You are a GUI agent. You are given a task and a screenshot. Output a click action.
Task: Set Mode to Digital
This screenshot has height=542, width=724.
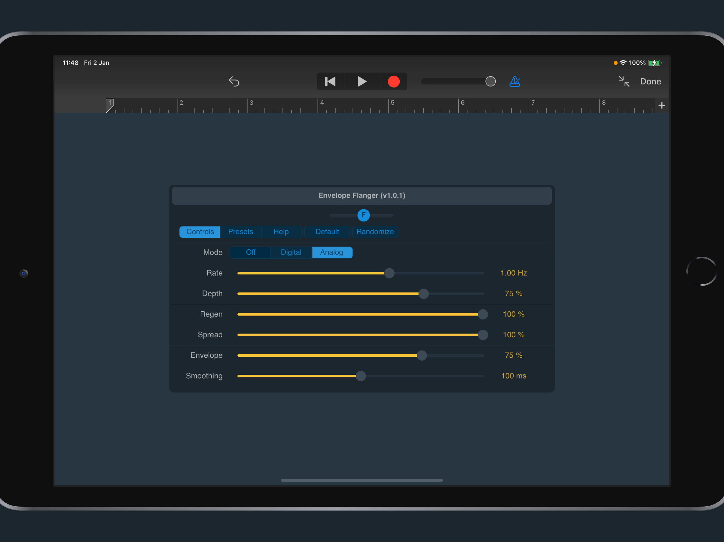click(x=291, y=252)
